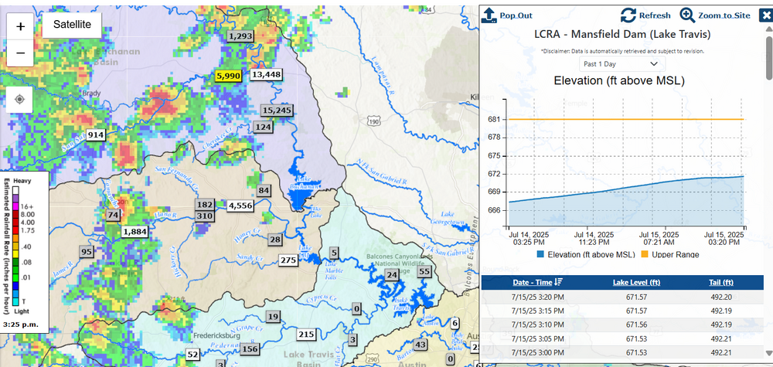The image size is (773, 367).
Task: Select the yellow 5,990 flow gauge
Action: tap(229, 76)
